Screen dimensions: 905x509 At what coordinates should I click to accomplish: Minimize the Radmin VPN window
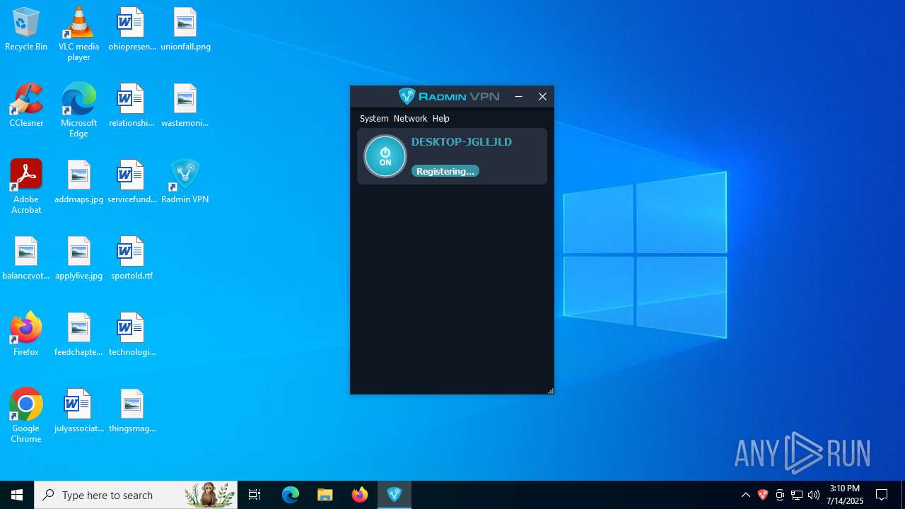pos(518,97)
